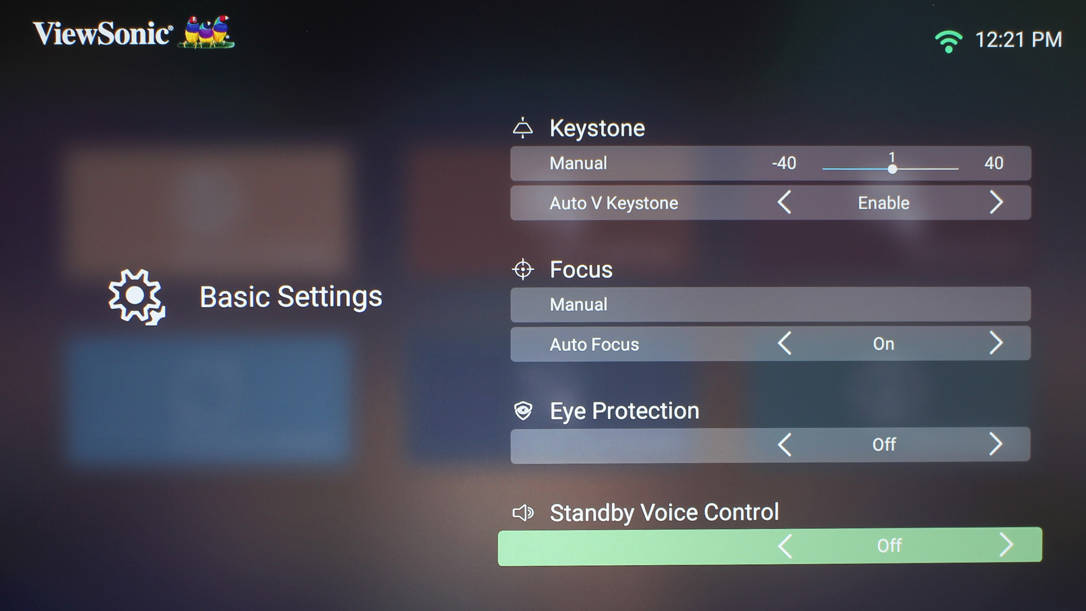Click the Focus crosshair icon
This screenshot has height=611, width=1086.
523,269
